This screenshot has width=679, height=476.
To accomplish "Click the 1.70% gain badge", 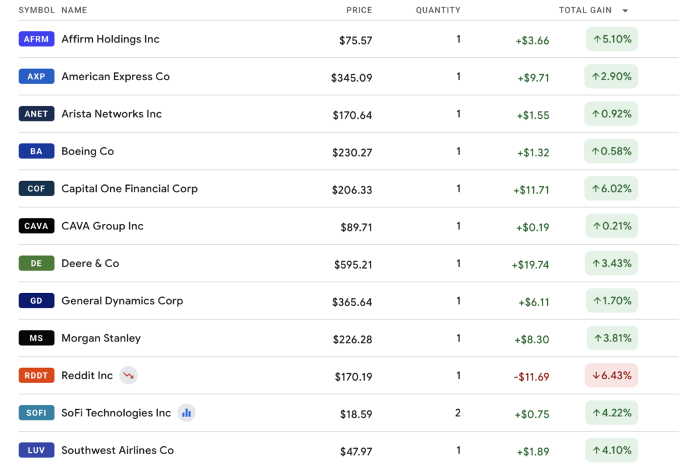I will 612,300.
